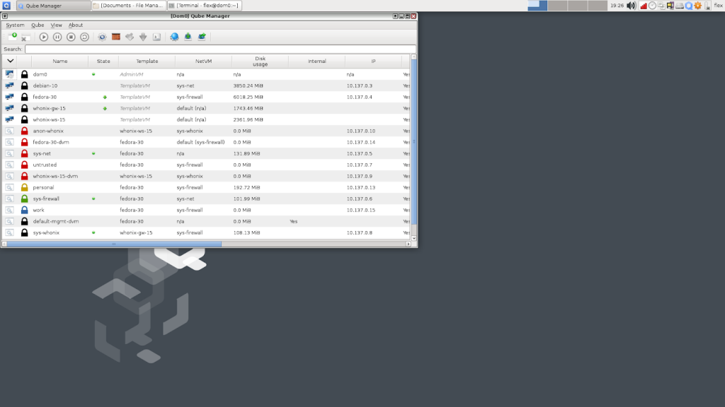The height and width of the screenshot is (407, 725).
Task: Click the green lock label of sys-firewall
Action: pyautogui.click(x=25, y=199)
